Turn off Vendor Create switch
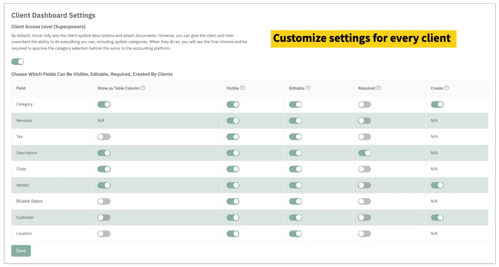Viewport: 499px width, 267px height. click(x=437, y=185)
